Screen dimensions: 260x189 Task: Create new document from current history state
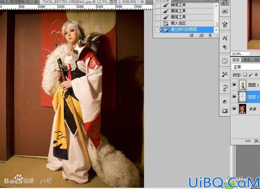(191, 35)
